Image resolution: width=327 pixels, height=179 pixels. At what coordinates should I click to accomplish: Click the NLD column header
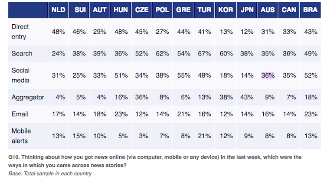point(58,10)
